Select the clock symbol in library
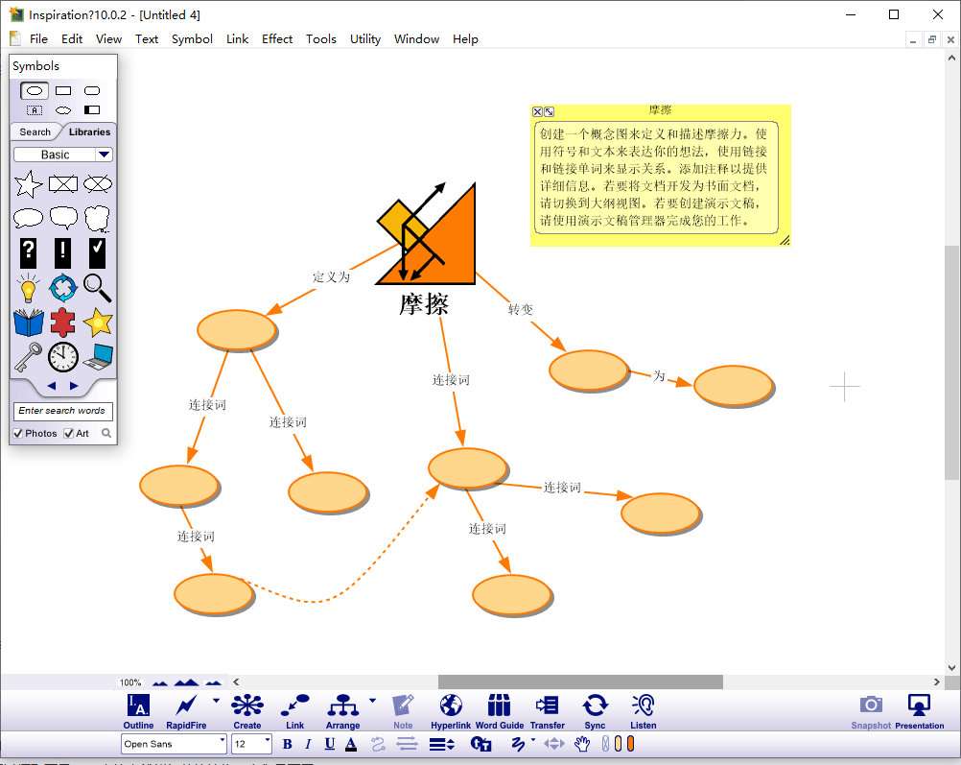The image size is (961, 765). coord(63,357)
